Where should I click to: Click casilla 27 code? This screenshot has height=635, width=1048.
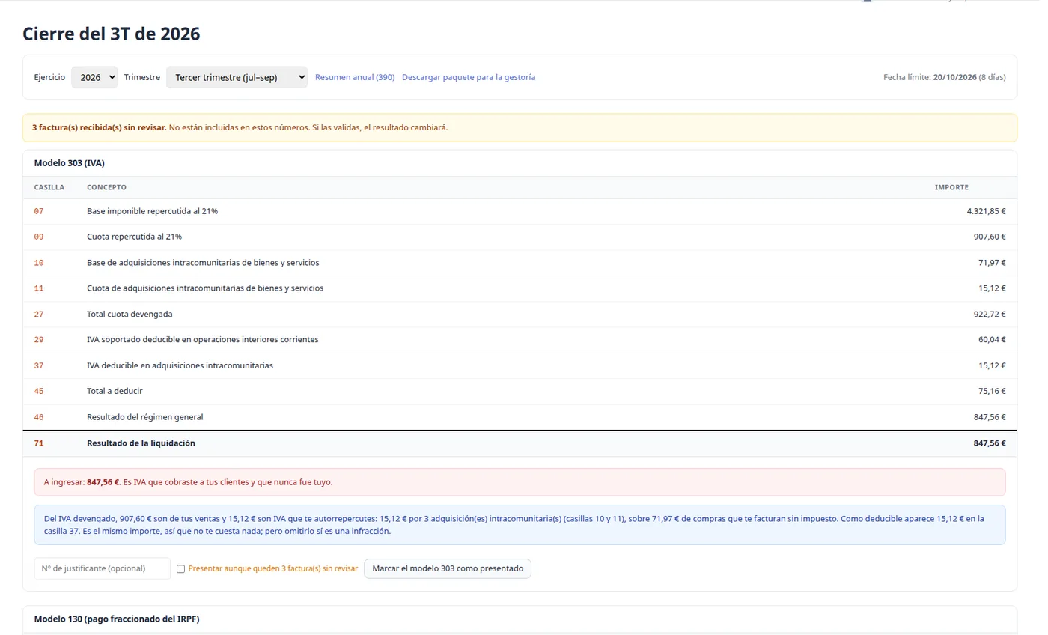tap(39, 315)
